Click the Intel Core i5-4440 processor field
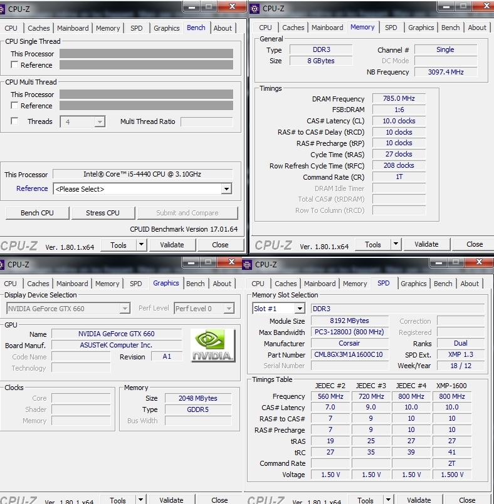494x504 pixels. [142, 174]
